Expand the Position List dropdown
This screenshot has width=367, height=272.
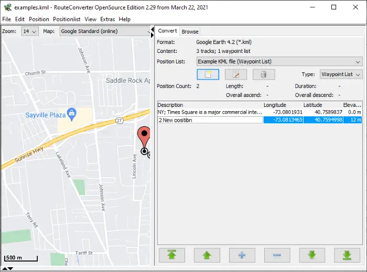click(279, 61)
